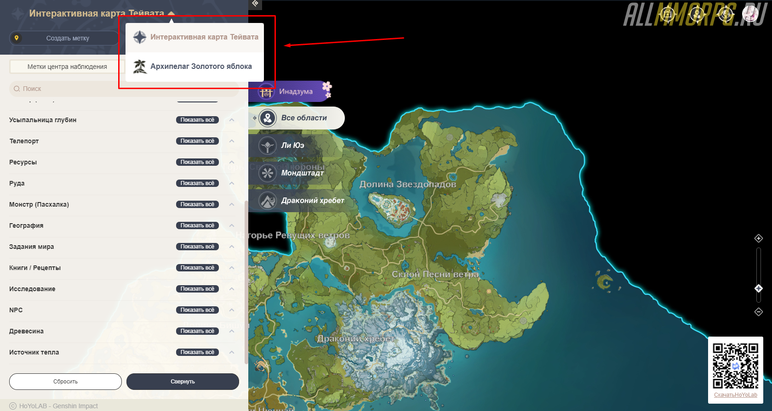This screenshot has height=411, width=772.
Task: Show all Ресурсы markers
Action: (197, 162)
